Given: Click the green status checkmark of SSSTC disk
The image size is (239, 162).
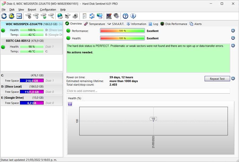Looking at the screenshot, I should (3, 47).
